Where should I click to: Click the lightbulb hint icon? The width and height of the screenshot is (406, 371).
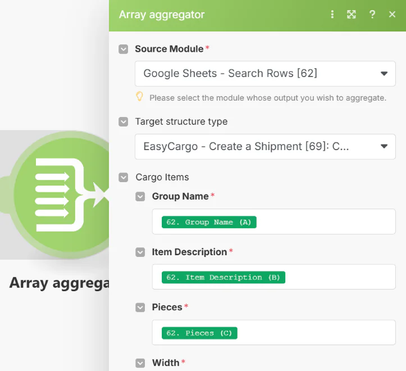click(140, 97)
